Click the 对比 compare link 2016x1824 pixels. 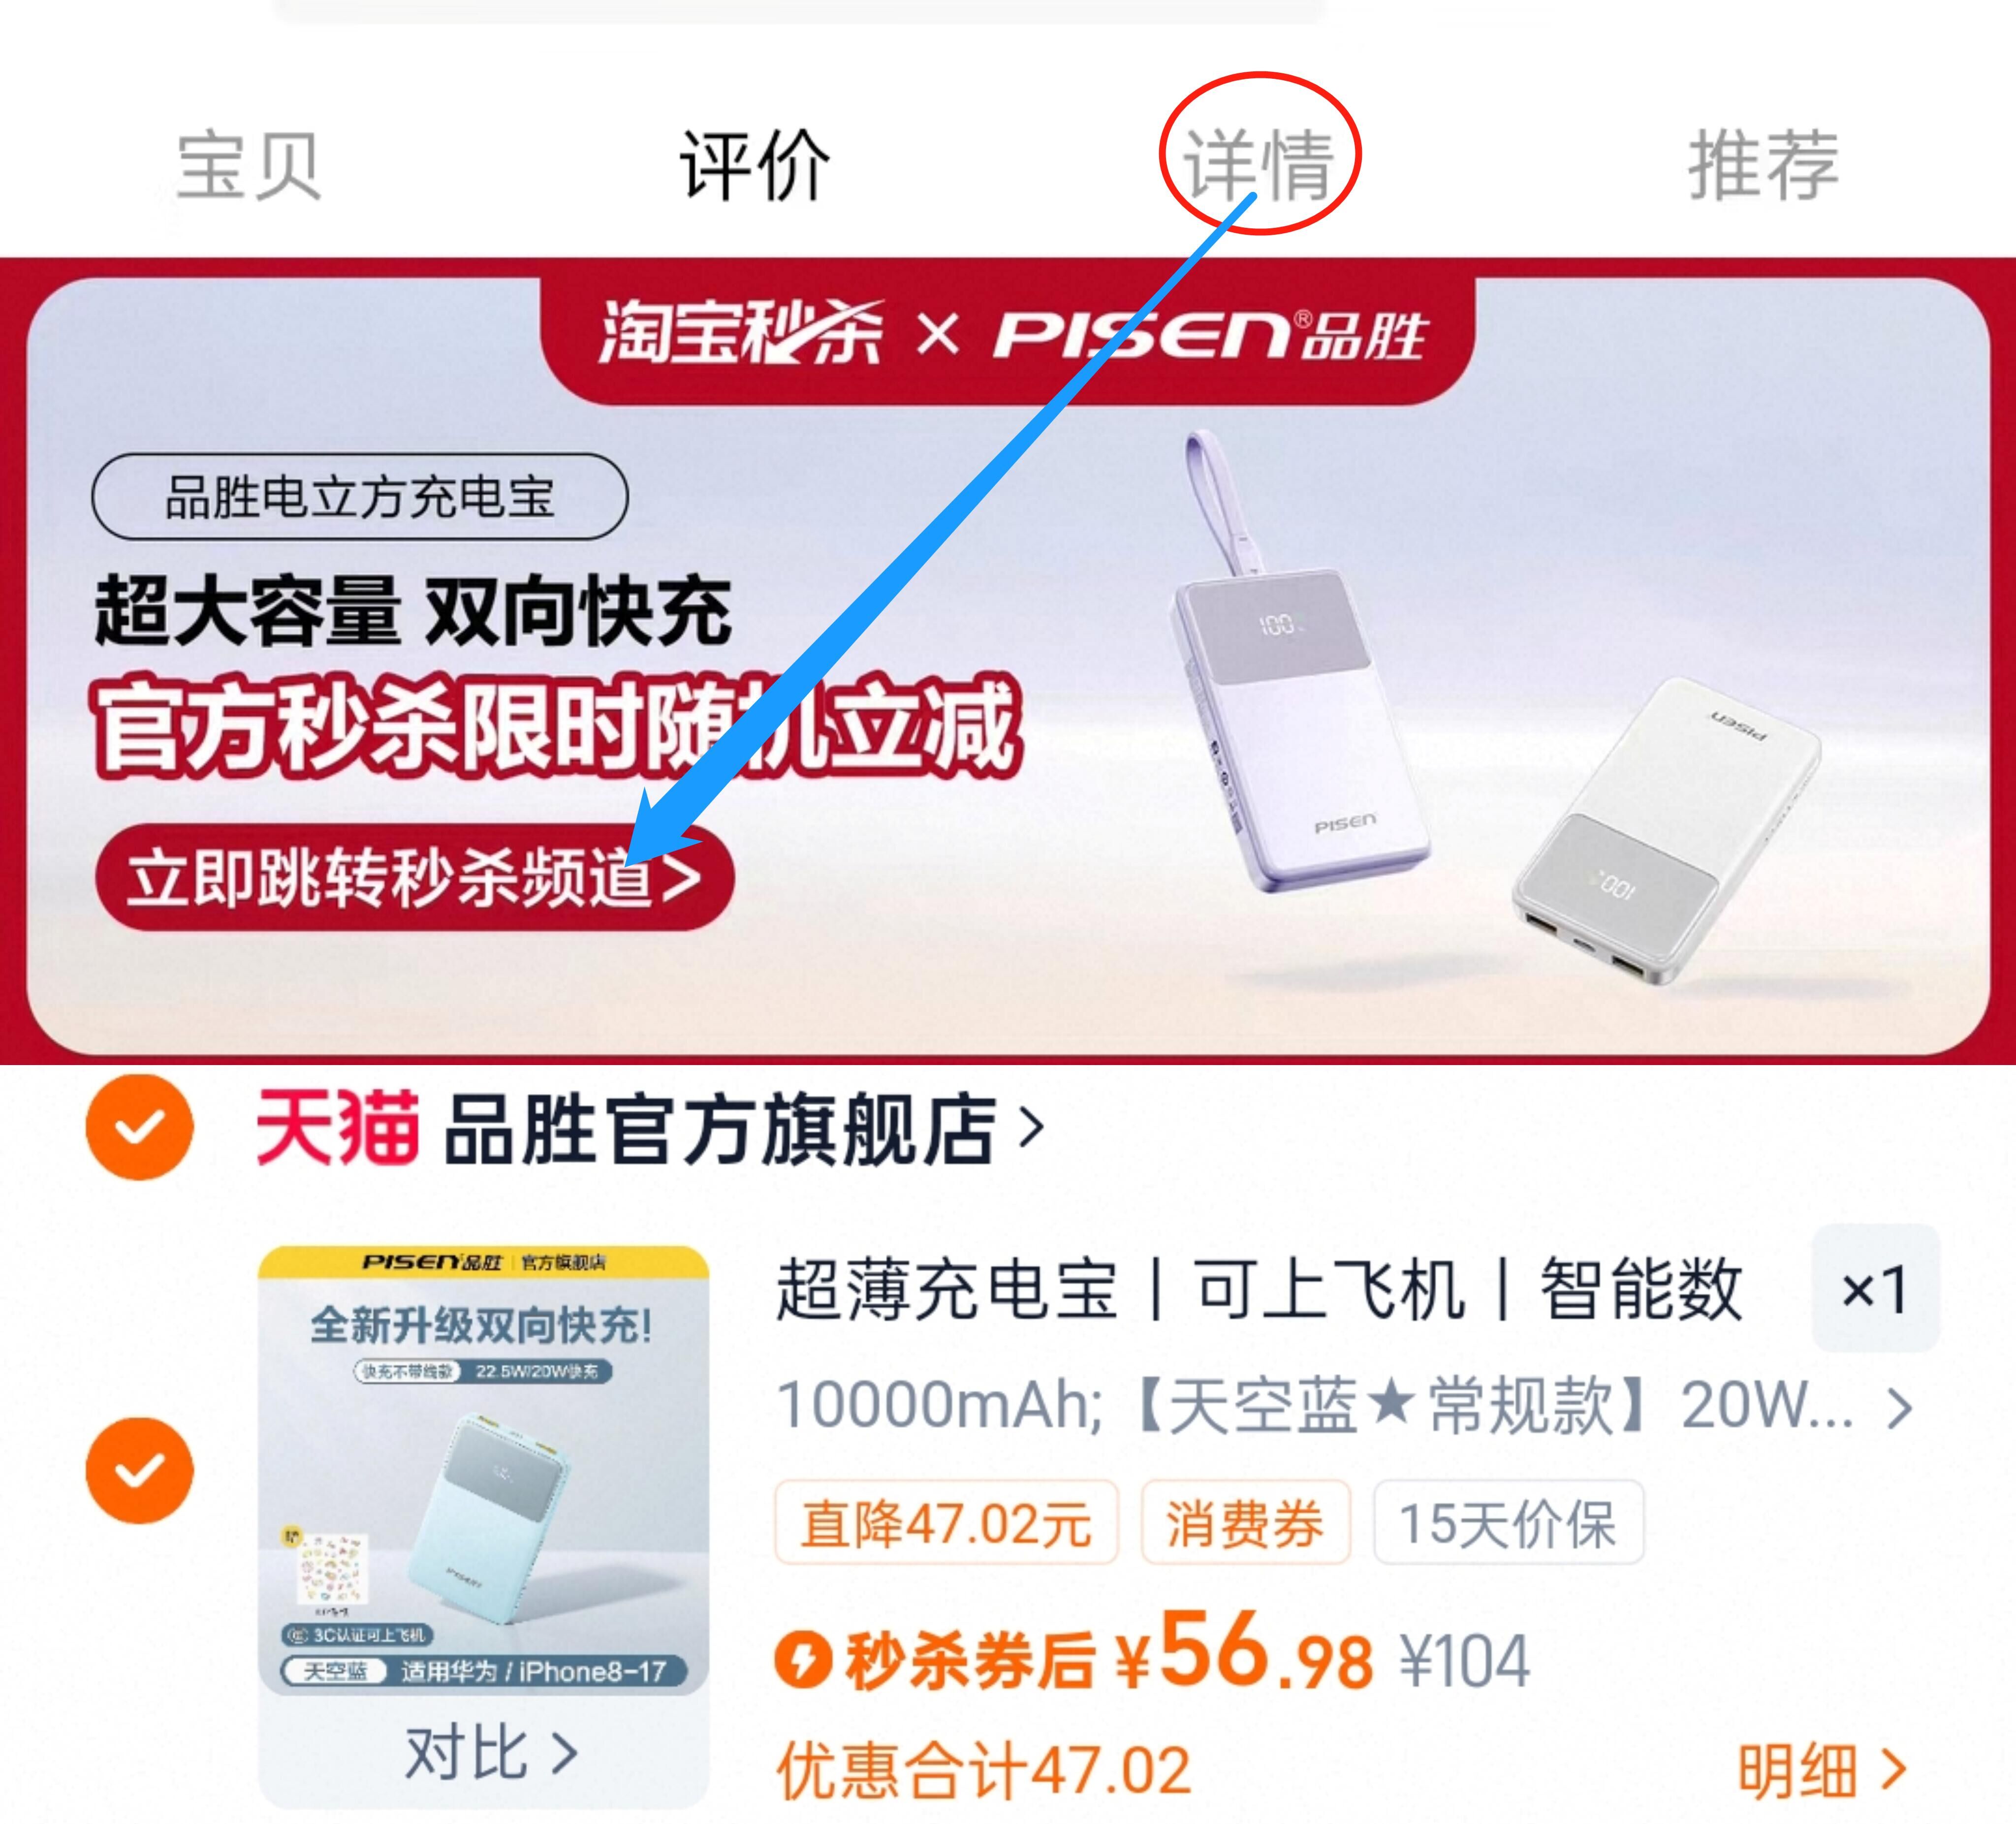[x=490, y=1752]
